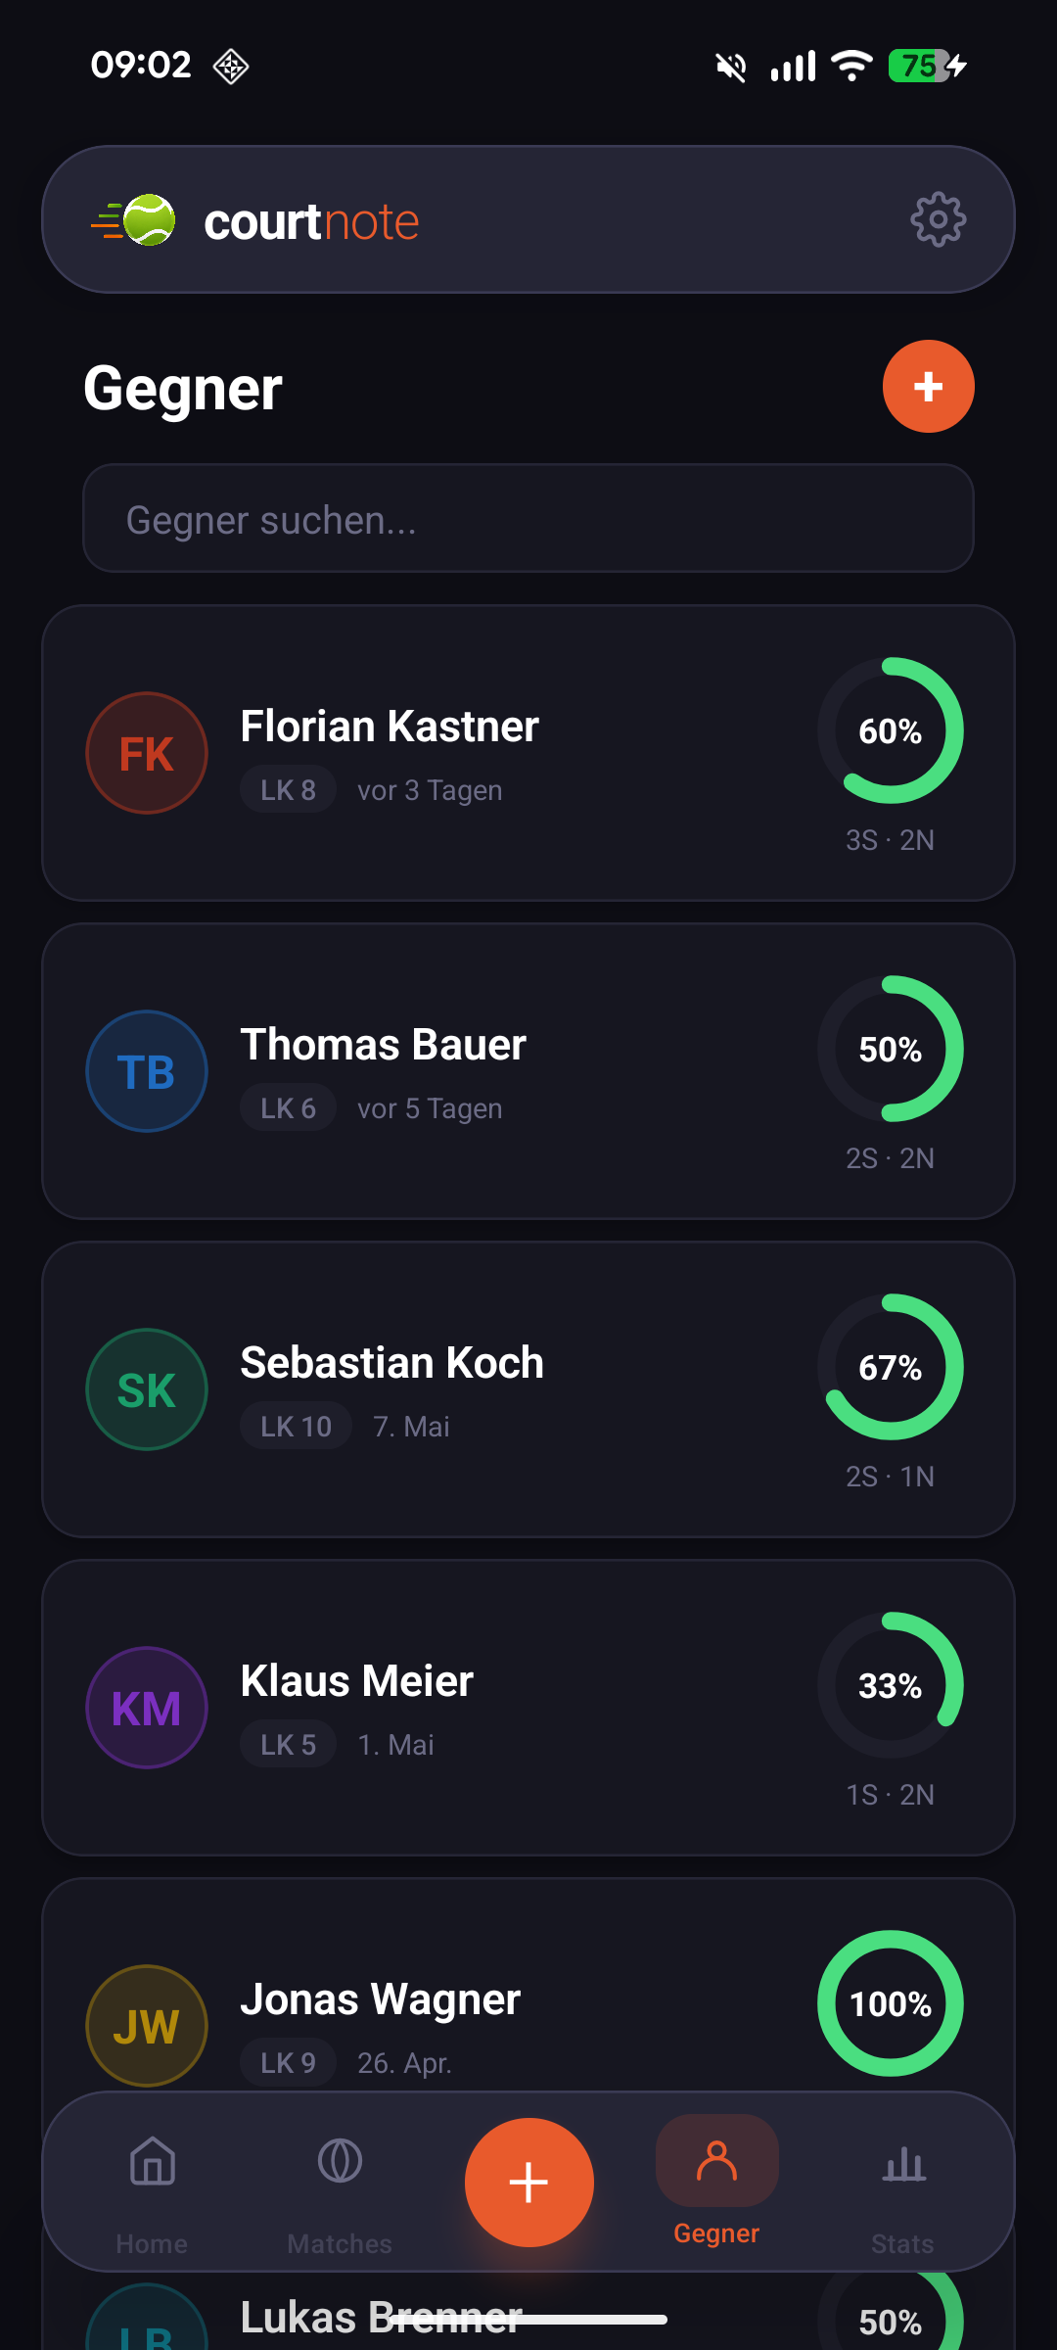
Task: Open Florian Kastner's FK avatar
Action: [x=147, y=753]
